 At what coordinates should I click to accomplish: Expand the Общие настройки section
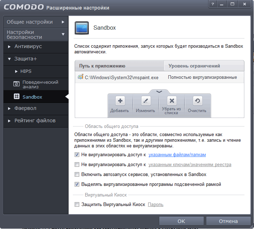[x=63, y=22]
